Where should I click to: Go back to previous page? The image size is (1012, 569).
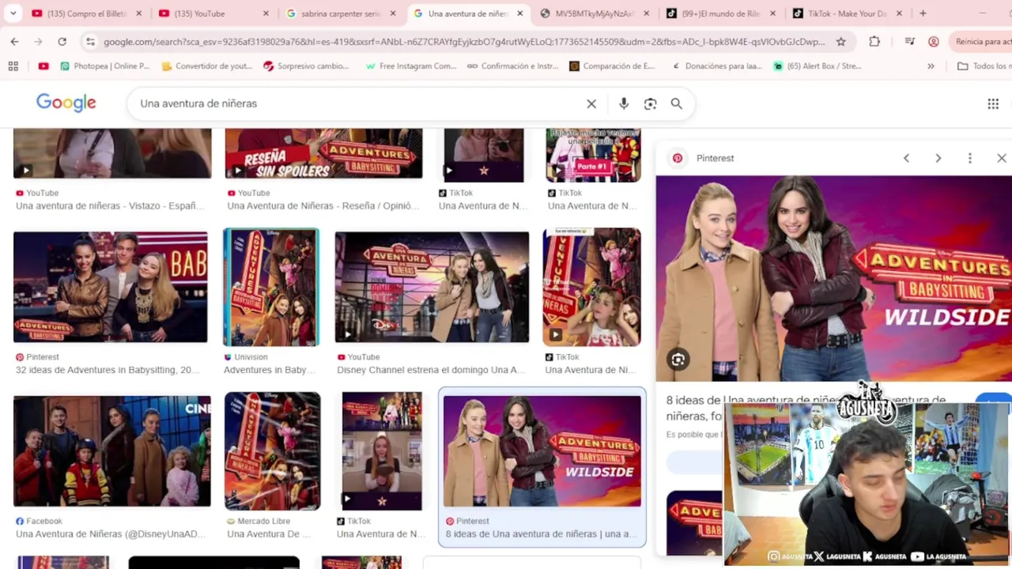pyautogui.click(x=15, y=41)
